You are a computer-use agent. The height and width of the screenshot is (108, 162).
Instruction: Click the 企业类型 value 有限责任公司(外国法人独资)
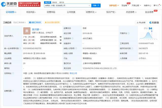click(35, 58)
